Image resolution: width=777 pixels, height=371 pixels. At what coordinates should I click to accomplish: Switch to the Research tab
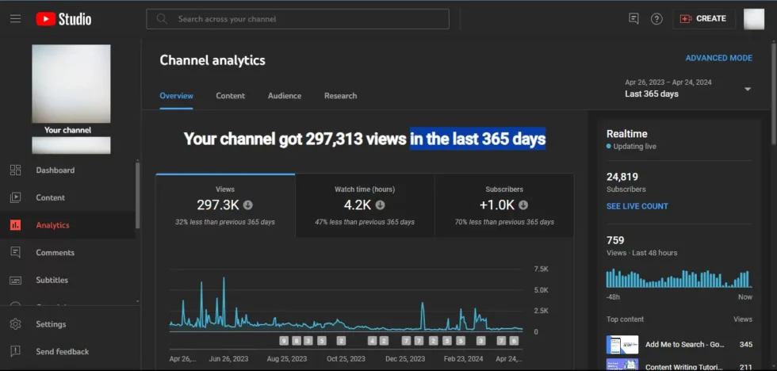tap(340, 96)
